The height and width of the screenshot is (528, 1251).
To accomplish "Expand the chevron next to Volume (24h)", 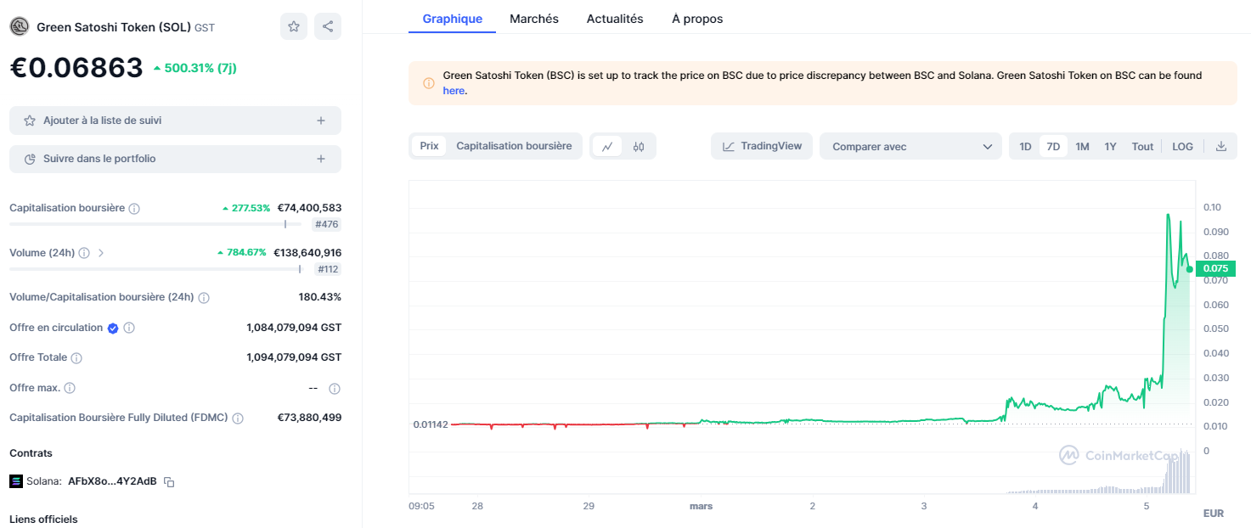I will click(x=101, y=253).
